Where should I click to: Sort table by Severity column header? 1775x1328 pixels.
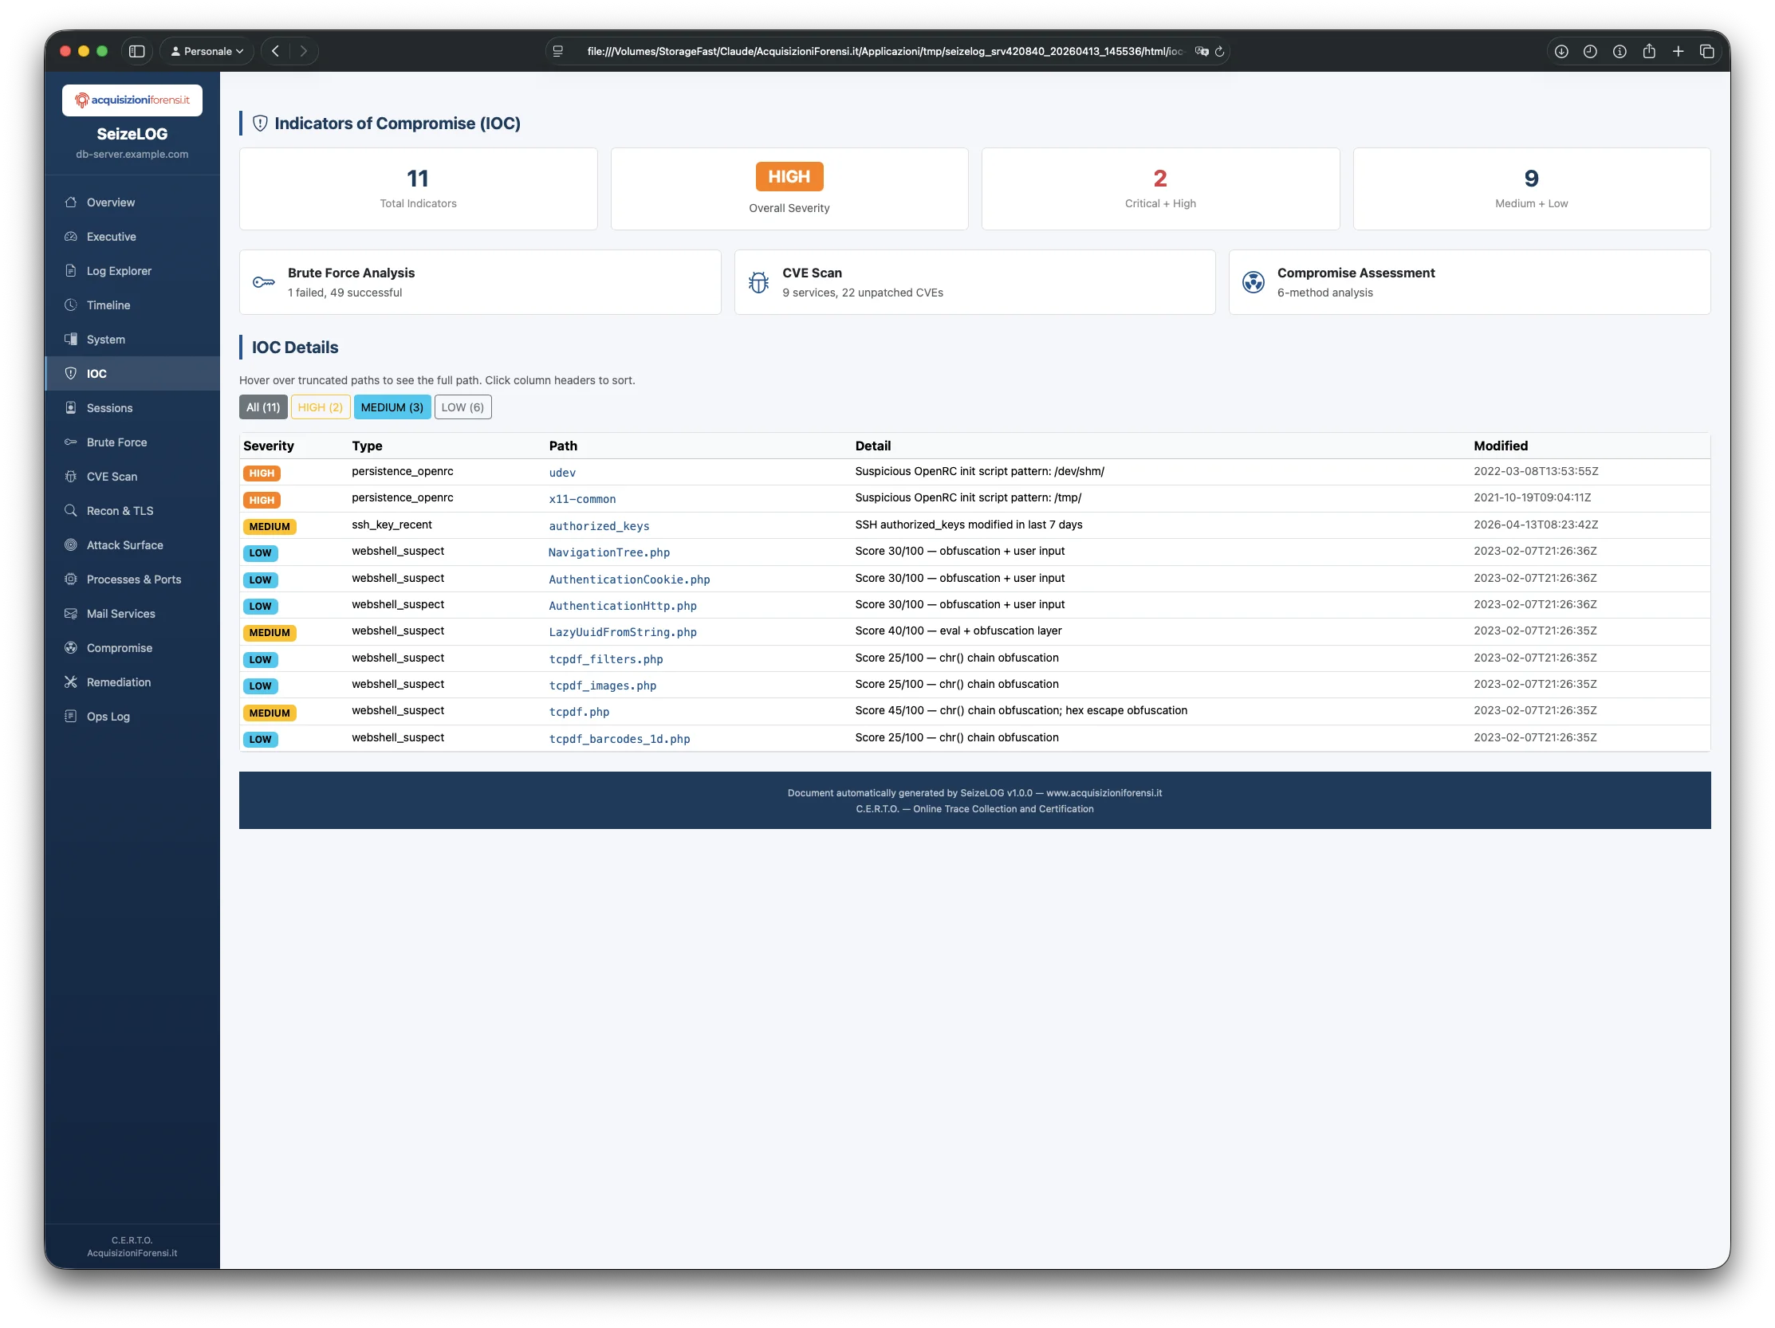tap(268, 446)
